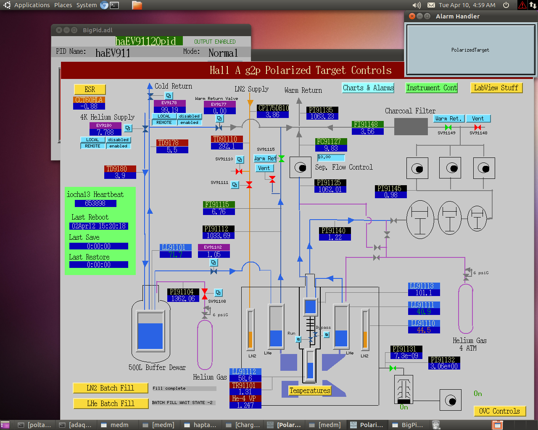
Task: Select disabled for EV9178
Action: tap(189, 116)
